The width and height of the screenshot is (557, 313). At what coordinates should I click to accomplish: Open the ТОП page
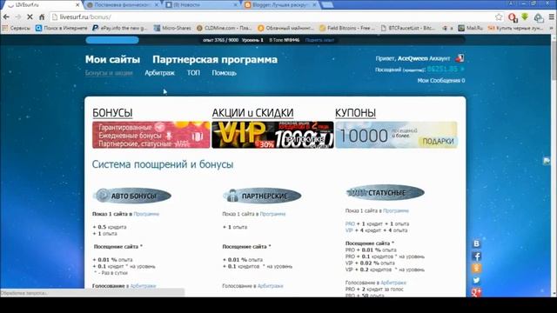193,73
